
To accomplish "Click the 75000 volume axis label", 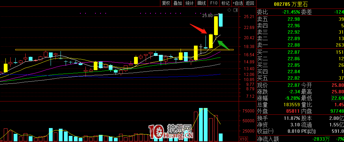I will [x=249, y=111].
